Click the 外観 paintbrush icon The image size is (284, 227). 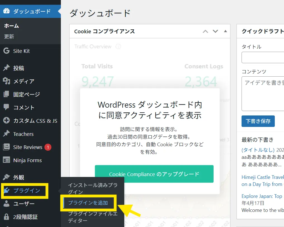click(6, 177)
